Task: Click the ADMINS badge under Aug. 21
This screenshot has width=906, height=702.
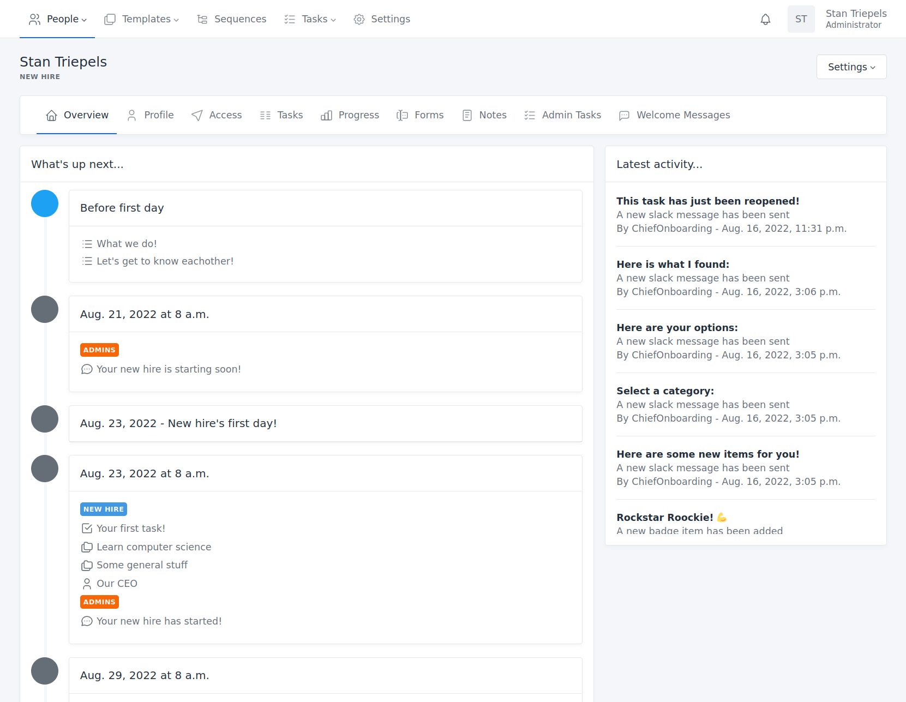Action: (99, 350)
